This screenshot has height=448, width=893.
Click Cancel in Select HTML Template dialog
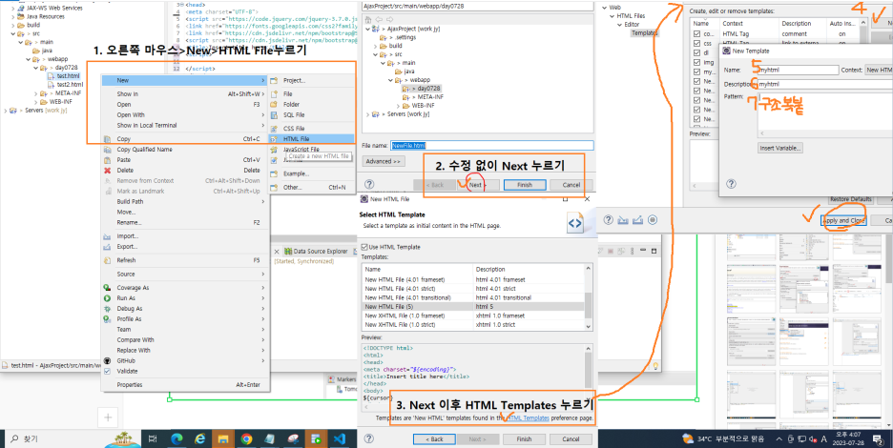pos(571,439)
